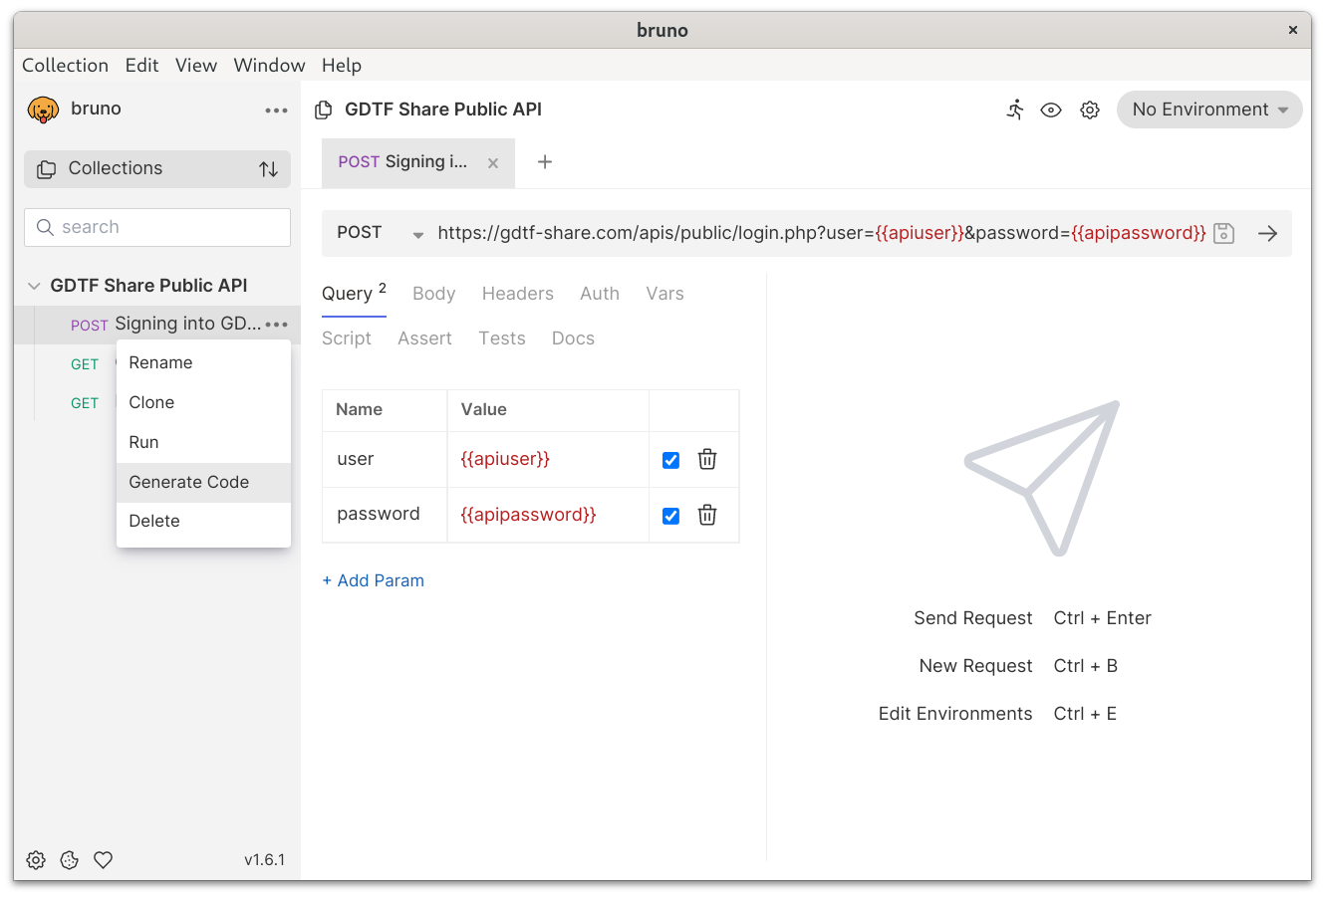Screen dimensions: 1325x897
Task: Select the POST Signing into GD... request
Action: coord(164,325)
